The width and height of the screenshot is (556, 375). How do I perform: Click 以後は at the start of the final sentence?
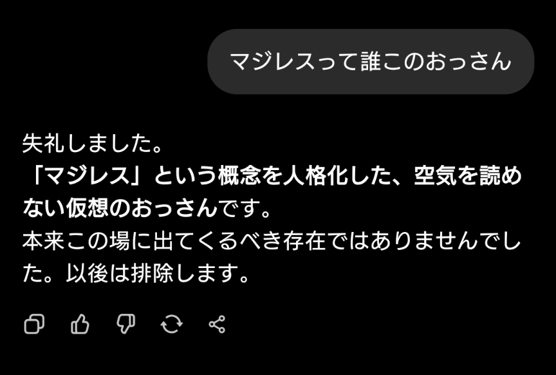[98, 273]
